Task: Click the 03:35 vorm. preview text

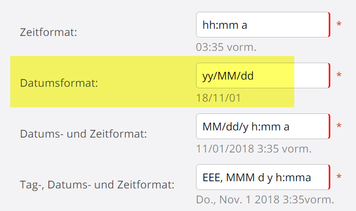Action: pyautogui.click(x=226, y=47)
